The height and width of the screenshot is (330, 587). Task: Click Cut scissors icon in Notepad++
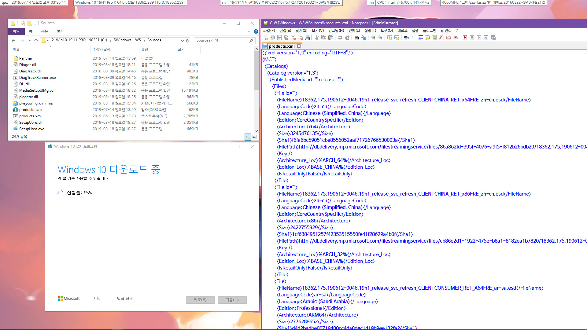[x=317, y=38]
